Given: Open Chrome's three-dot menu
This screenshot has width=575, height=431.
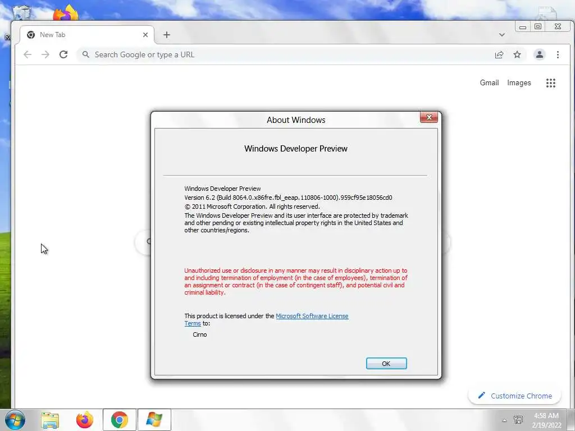Looking at the screenshot, I should [x=558, y=54].
